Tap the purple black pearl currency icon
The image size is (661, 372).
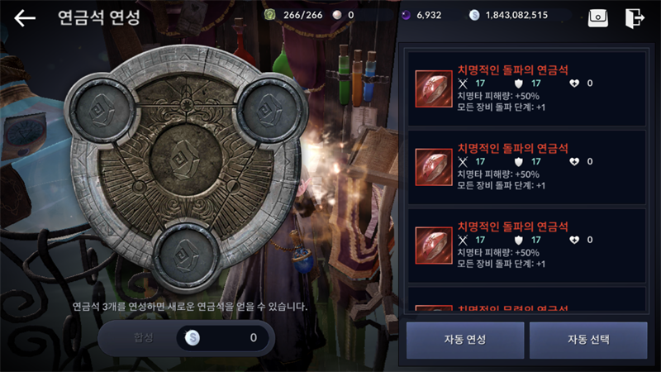click(406, 15)
